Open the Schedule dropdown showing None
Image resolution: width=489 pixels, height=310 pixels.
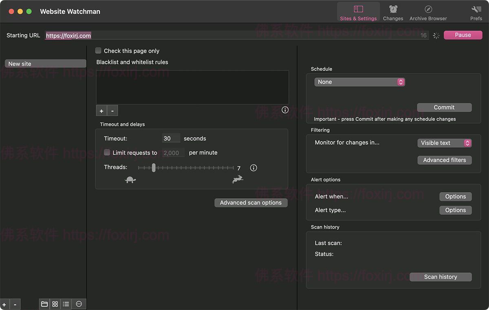tap(359, 82)
